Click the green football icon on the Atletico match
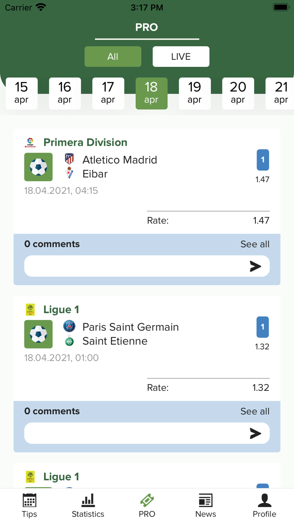Viewport: 294px width, 523px height. [38, 167]
